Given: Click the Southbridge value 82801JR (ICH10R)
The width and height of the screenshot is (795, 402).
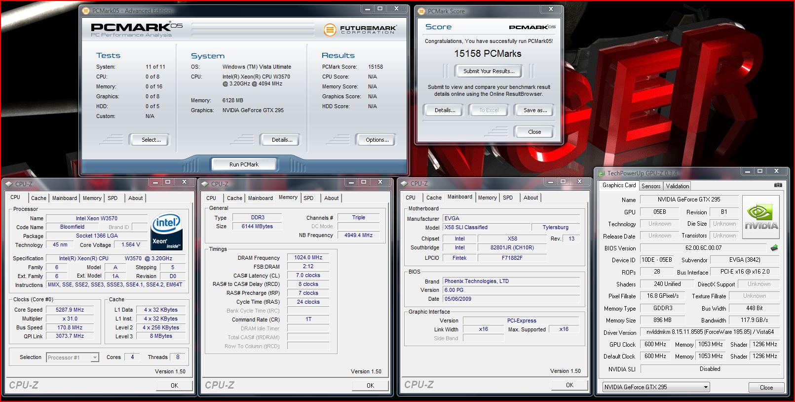Looking at the screenshot, I should [512, 247].
